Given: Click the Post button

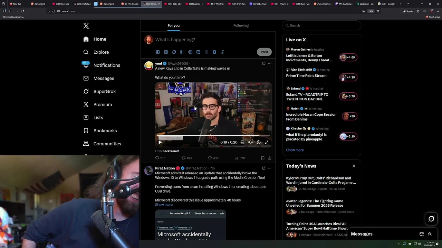Looking at the screenshot, I should coord(264,52).
